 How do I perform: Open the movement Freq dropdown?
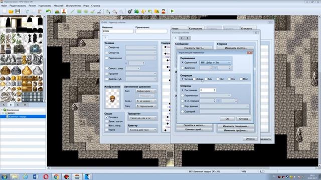[x=146, y=106]
